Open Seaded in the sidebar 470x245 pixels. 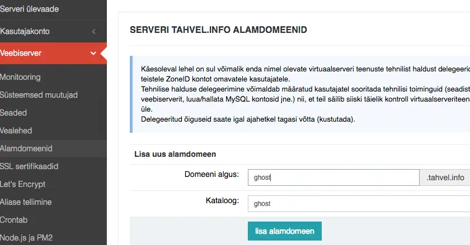coord(13,113)
